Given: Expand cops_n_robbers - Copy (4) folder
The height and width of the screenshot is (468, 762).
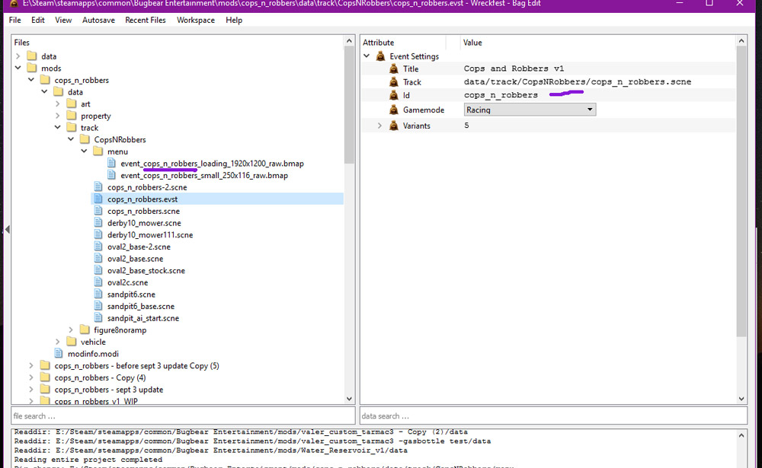Looking at the screenshot, I should click(31, 377).
